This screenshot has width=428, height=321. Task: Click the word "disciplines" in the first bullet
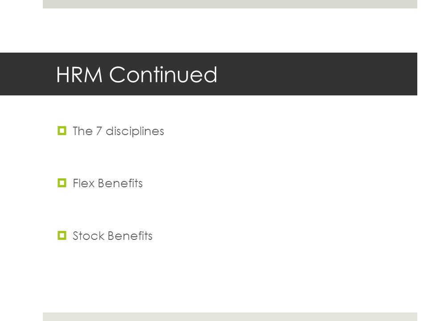click(135, 131)
